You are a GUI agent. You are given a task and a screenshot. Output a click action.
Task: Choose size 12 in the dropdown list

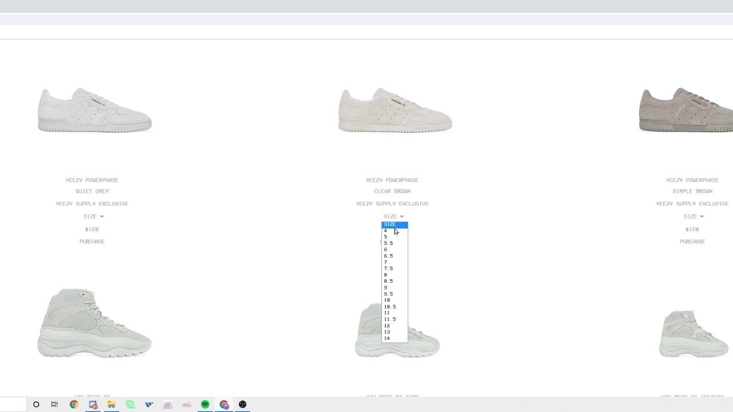tap(395, 326)
